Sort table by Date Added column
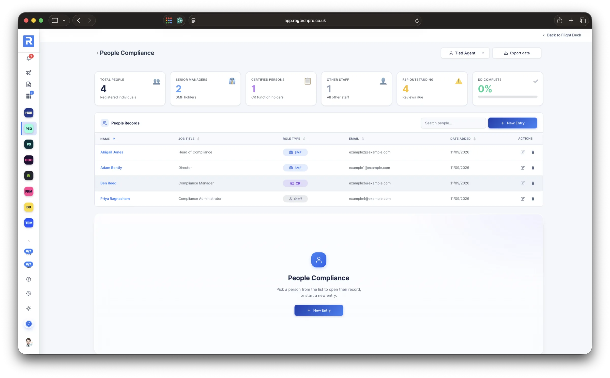 [463, 139]
